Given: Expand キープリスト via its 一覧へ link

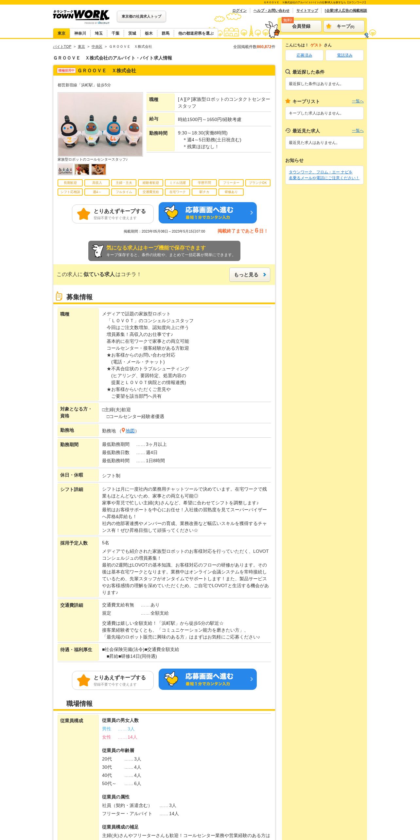Looking at the screenshot, I should (x=358, y=101).
